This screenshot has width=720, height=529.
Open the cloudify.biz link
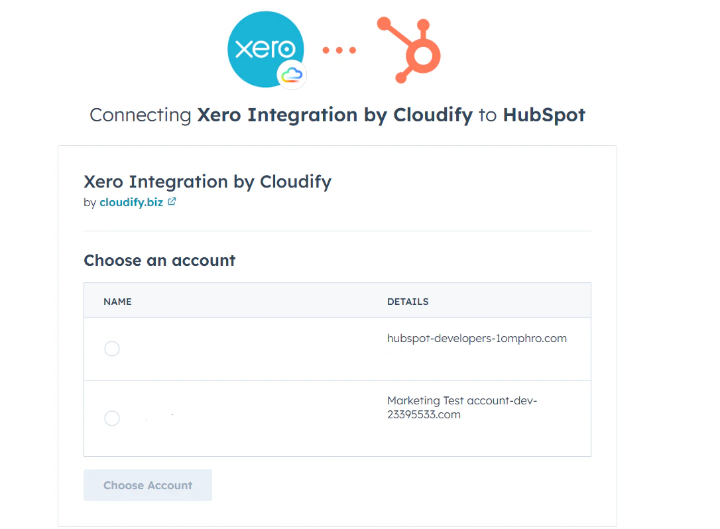(x=131, y=202)
